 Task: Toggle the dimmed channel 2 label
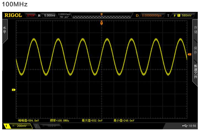point(46,126)
